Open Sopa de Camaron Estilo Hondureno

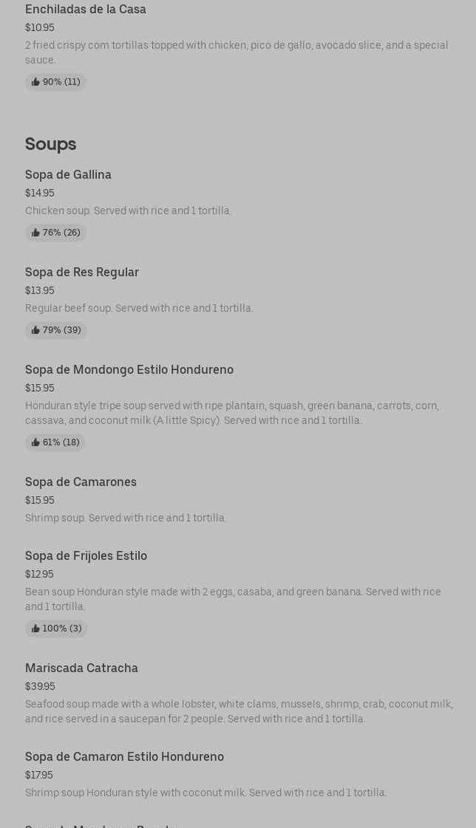pyautogui.click(x=124, y=757)
